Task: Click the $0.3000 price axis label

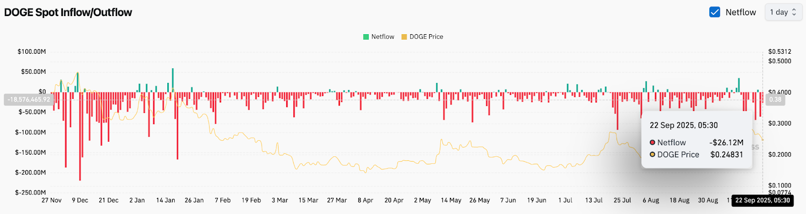Action: point(780,124)
